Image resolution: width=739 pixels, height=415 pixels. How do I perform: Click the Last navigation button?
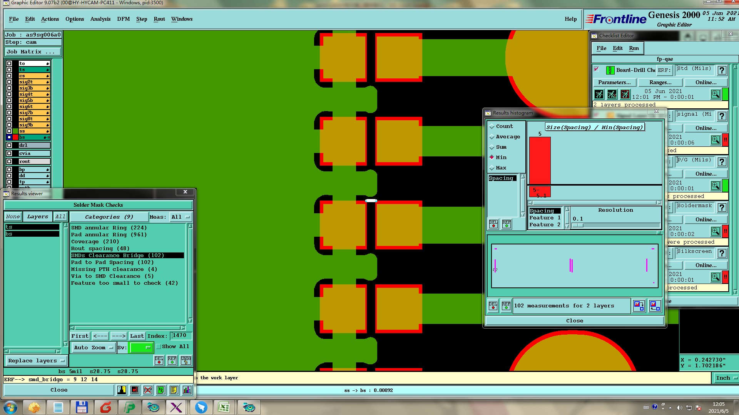pos(137,336)
